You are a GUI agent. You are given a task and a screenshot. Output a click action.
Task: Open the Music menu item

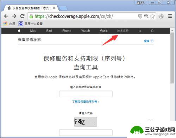coord(103,31)
